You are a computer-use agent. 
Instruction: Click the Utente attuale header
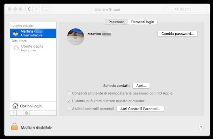[x=23, y=26]
